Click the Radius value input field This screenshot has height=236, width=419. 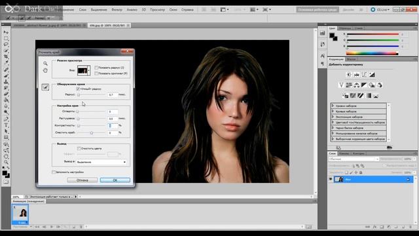tap(113, 94)
